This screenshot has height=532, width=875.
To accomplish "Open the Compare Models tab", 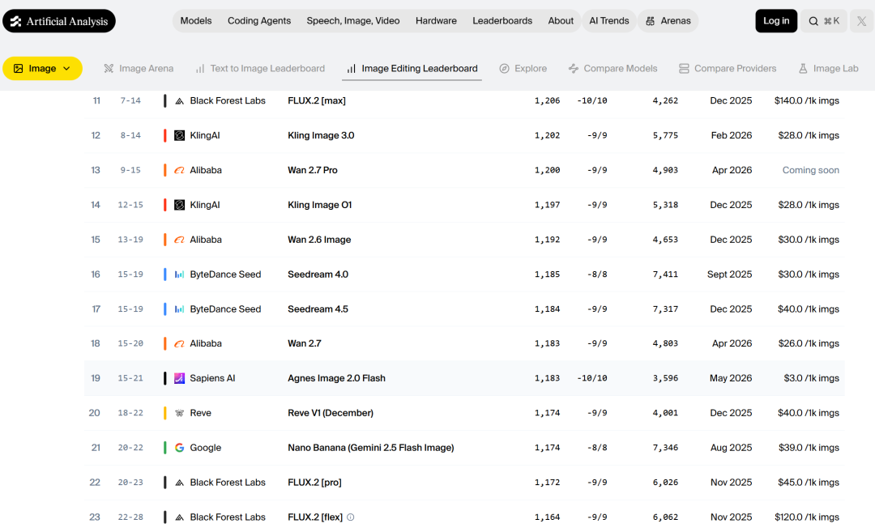I will click(x=612, y=69).
